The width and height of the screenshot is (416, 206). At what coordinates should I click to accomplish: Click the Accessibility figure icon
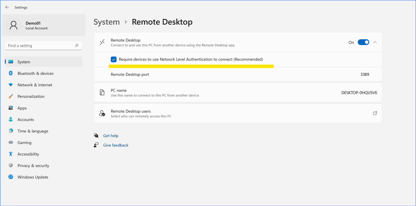pos(11,154)
